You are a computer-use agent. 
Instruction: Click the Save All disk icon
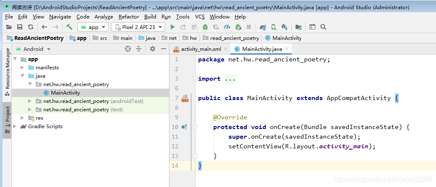[x=20, y=27]
